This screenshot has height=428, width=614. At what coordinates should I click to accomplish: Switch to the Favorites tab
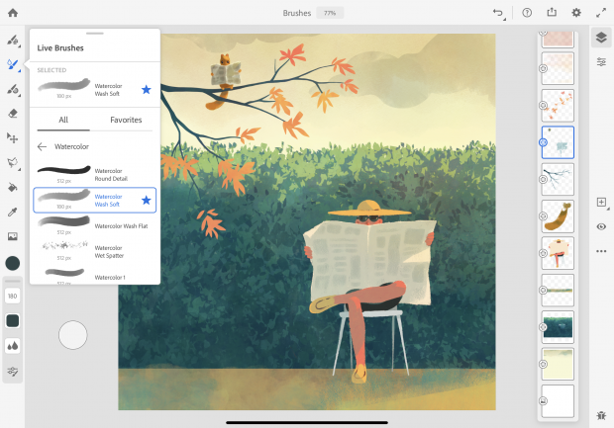click(125, 121)
